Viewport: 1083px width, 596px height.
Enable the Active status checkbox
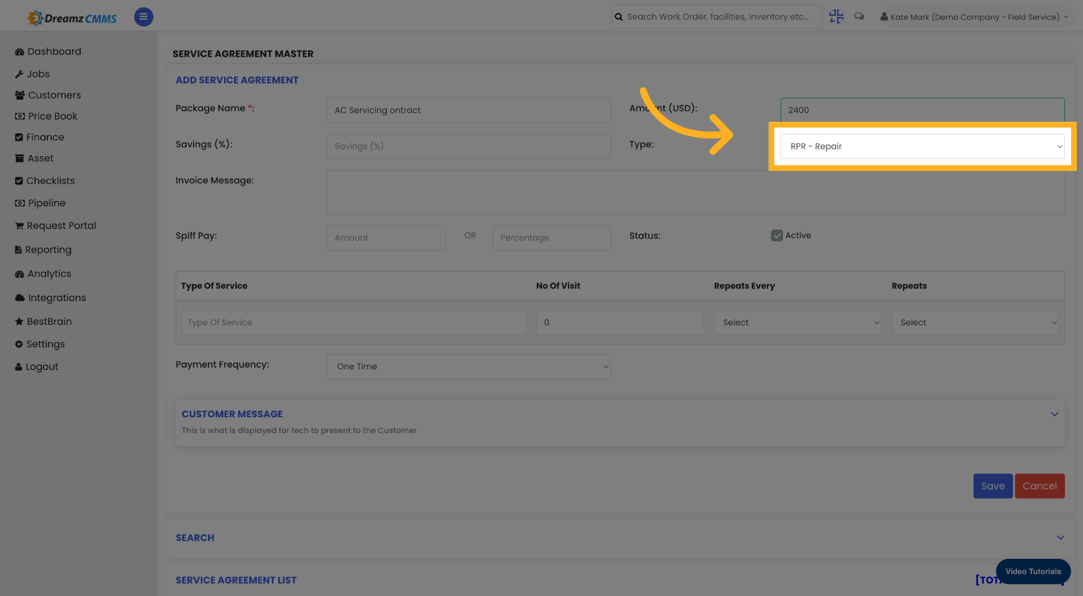click(777, 235)
